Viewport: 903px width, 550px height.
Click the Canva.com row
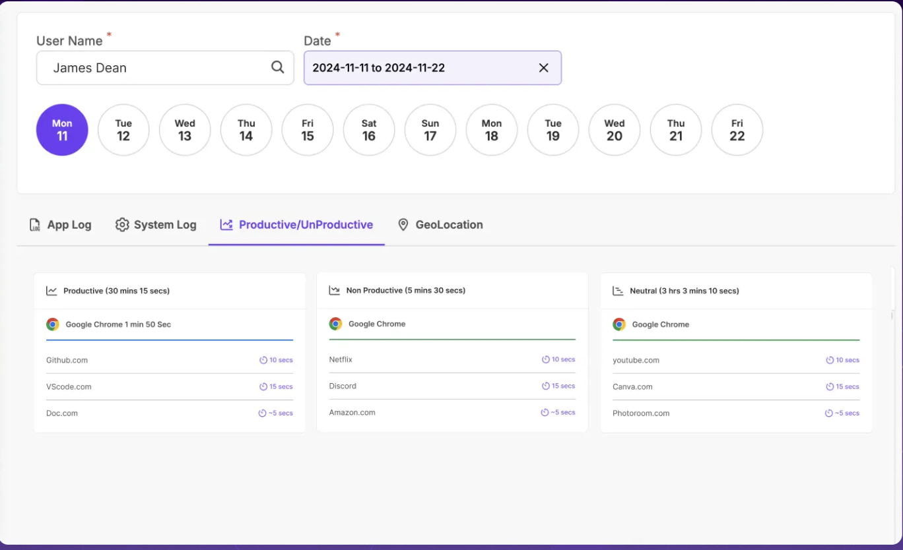tap(736, 386)
